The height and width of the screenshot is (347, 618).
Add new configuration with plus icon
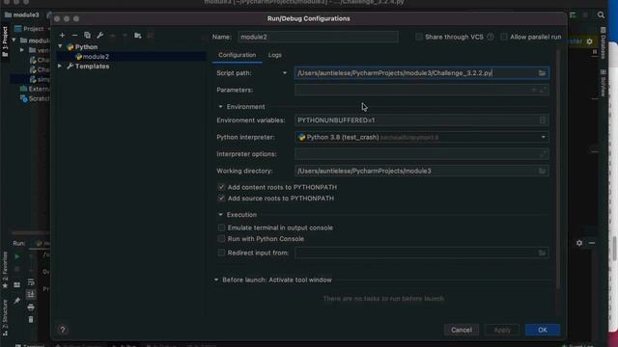pyautogui.click(x=62, y=36)
